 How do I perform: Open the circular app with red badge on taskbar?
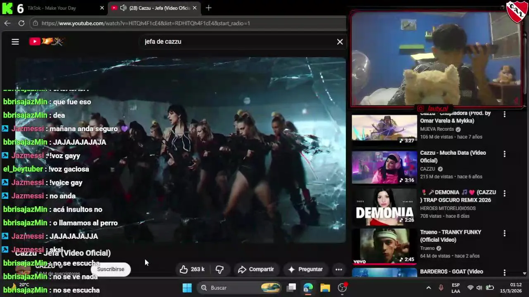click(343, 288)
